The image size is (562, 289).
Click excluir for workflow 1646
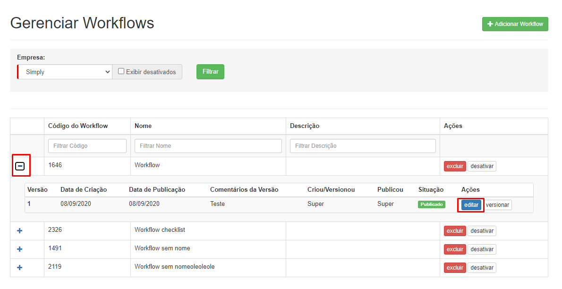pos(455,166)
